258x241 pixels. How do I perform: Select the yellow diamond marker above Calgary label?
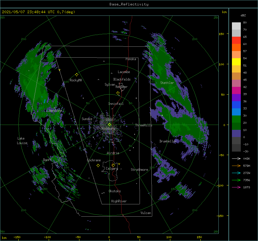coord(113,165)
